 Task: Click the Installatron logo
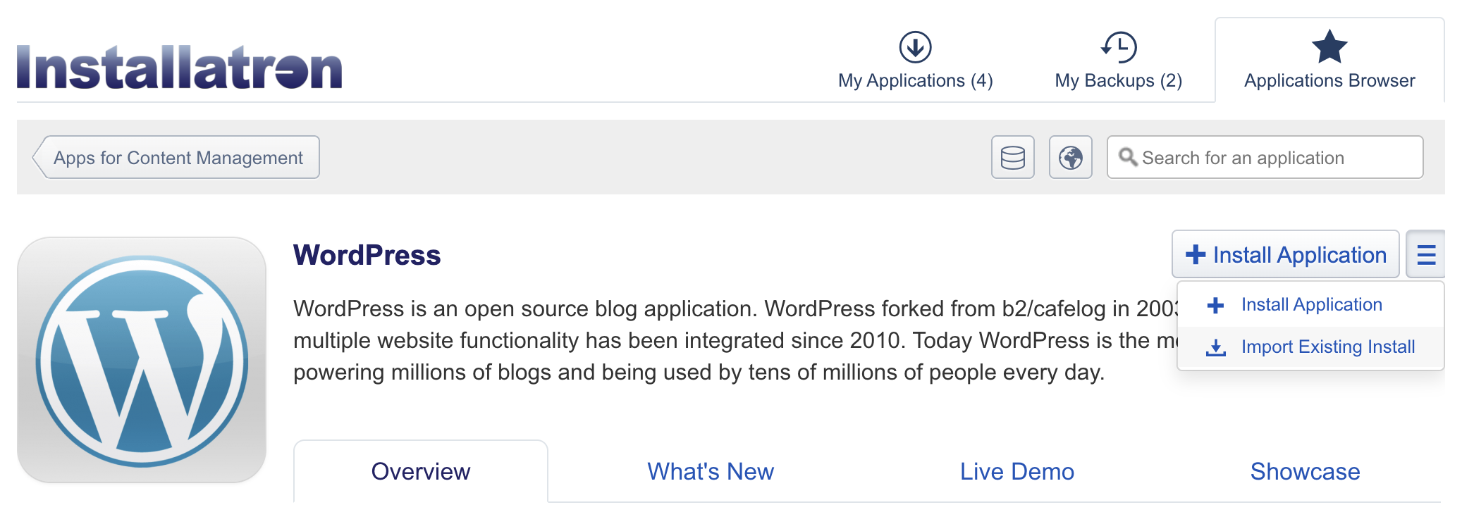(178, 65)
